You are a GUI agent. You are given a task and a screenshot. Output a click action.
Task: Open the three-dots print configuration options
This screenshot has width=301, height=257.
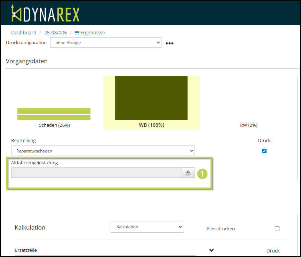[x=169, y=43]
